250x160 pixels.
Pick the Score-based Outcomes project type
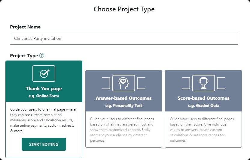[203, 98]
